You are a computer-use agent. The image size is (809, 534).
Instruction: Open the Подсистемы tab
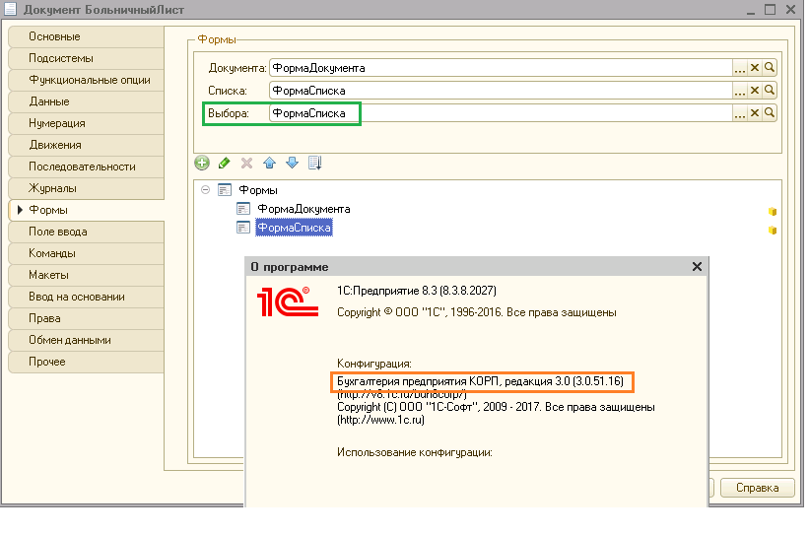point(87,58)
